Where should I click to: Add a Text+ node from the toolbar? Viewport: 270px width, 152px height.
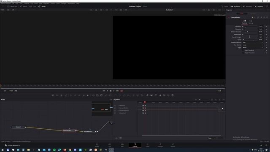62,95
